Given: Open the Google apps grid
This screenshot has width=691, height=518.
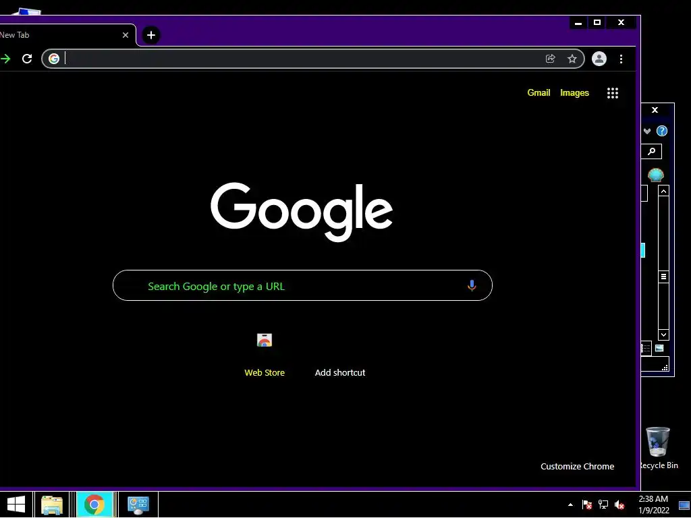Looking at the screenshot, I should tap(613, 93).
